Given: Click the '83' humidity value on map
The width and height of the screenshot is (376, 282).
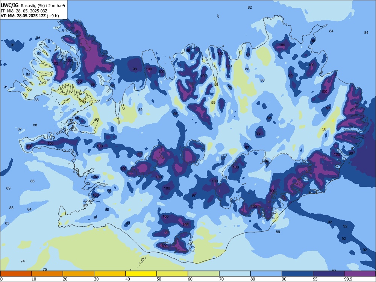Looking at the screenshot, I should point(7,223).
